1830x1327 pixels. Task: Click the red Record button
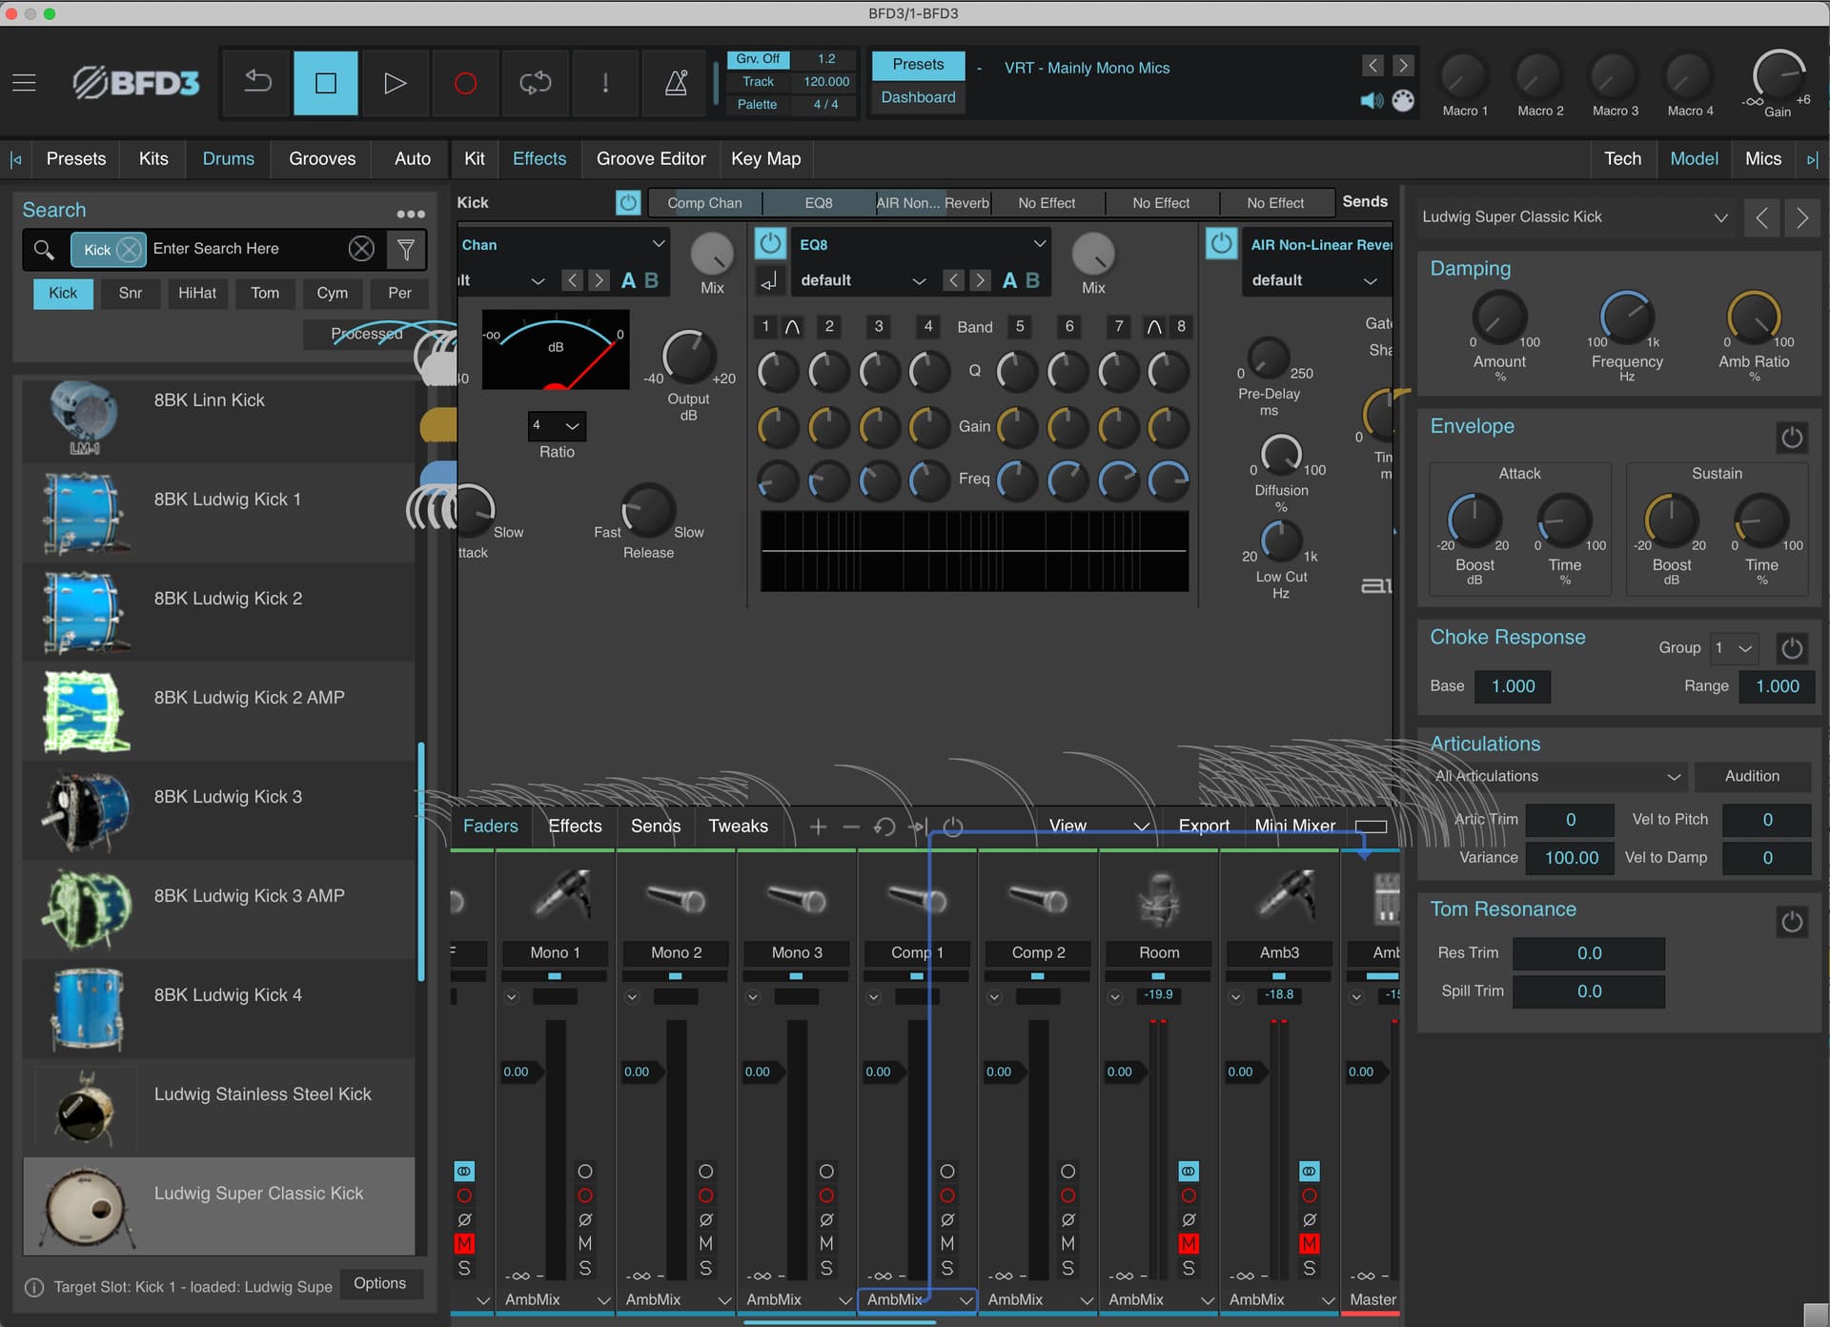(x=465, y=83)
